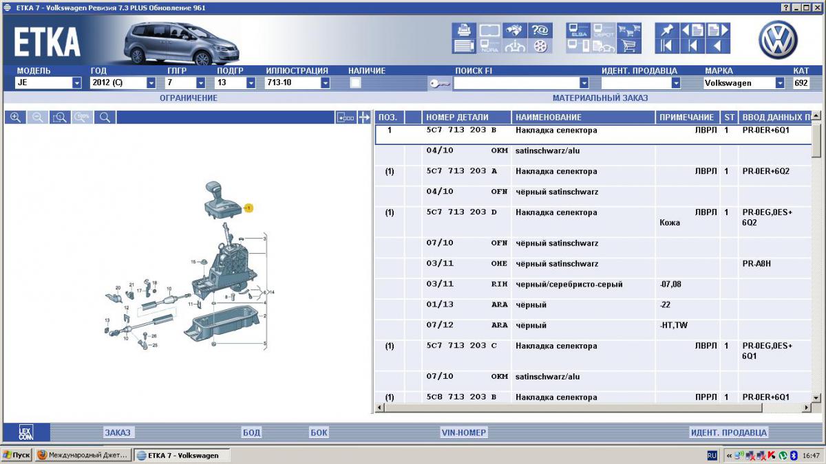This screenshot has width=826, height=464.
Task: Open the list view icon below the printer
Action: coord(464,46)
